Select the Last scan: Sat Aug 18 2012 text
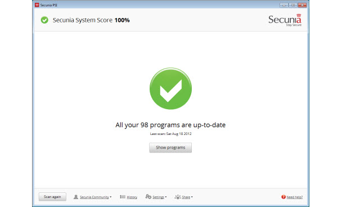This screenshot has height=207, width=342. pyautogui.click(x=170, y=134)
